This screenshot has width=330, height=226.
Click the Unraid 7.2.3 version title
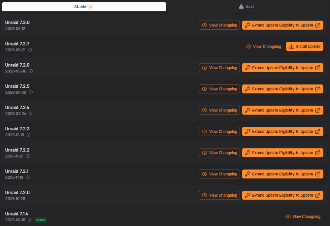click(x=17, y=129)
